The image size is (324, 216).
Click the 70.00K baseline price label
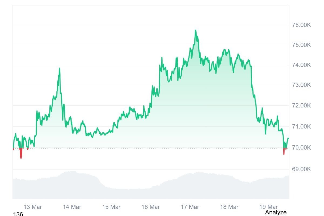pos(301,148)
